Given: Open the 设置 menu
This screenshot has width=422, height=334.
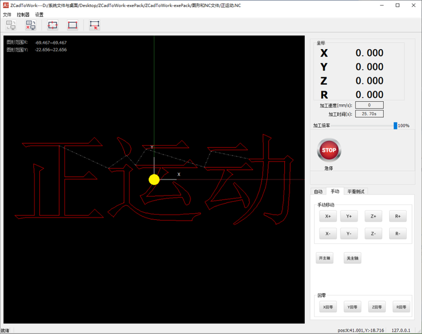Looking at the screenshot, I should (39, 15).
